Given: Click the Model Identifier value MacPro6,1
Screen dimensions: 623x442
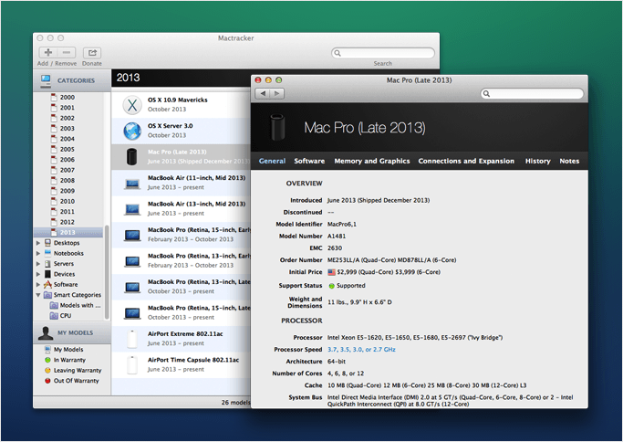Looking at the screenshot, I should [x=342, y=225].
